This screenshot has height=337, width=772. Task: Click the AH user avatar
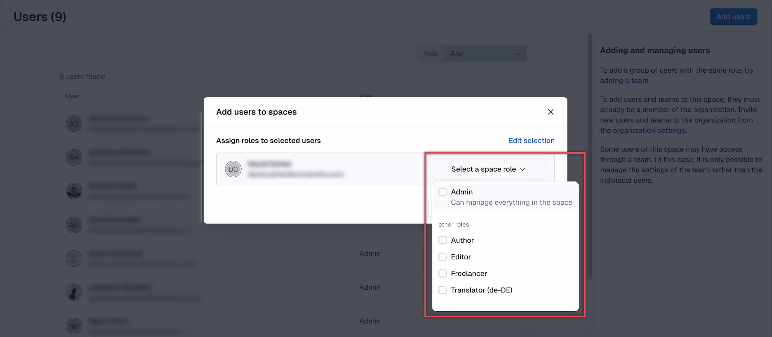[74, 157]
